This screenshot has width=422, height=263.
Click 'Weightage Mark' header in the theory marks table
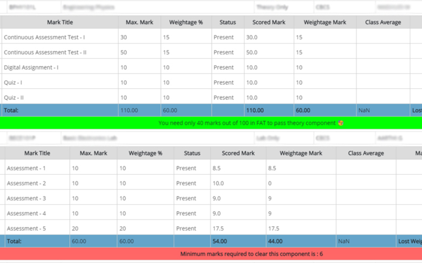point(325,22)
